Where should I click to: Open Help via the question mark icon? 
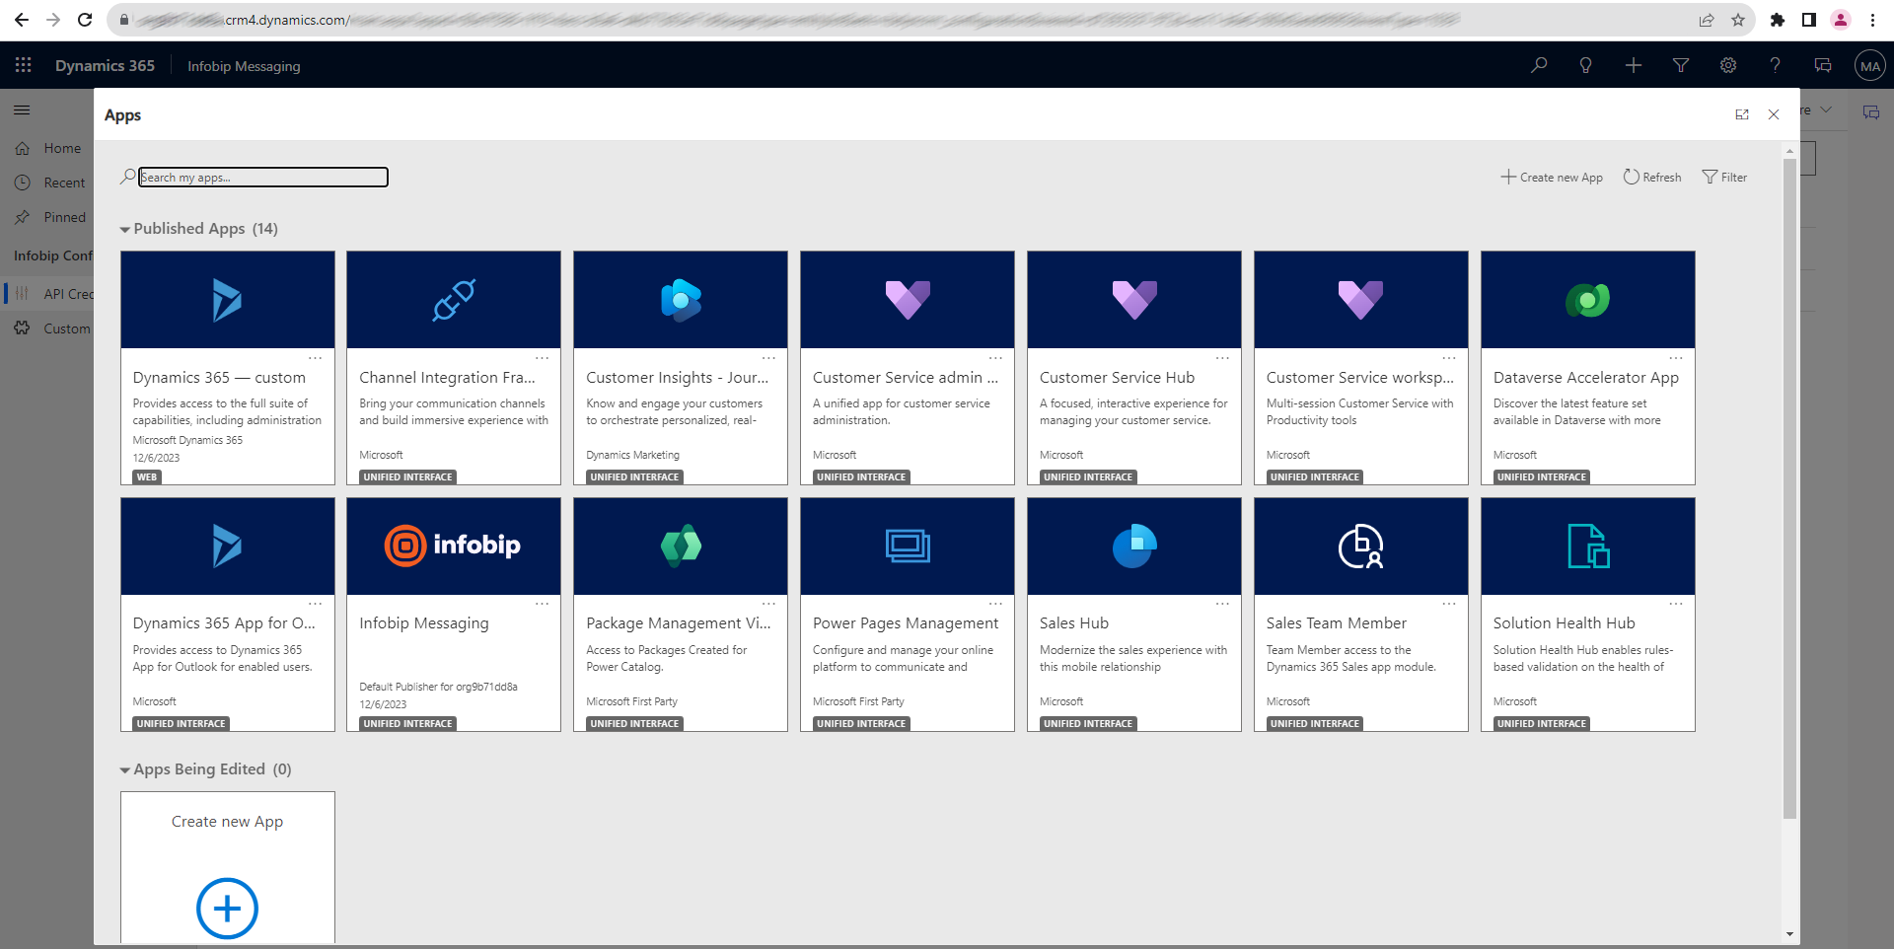click(1775, 65)
